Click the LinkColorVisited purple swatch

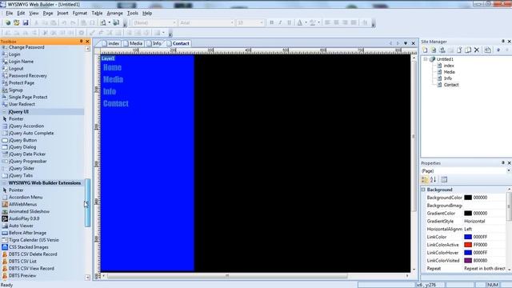click(468, 261)
